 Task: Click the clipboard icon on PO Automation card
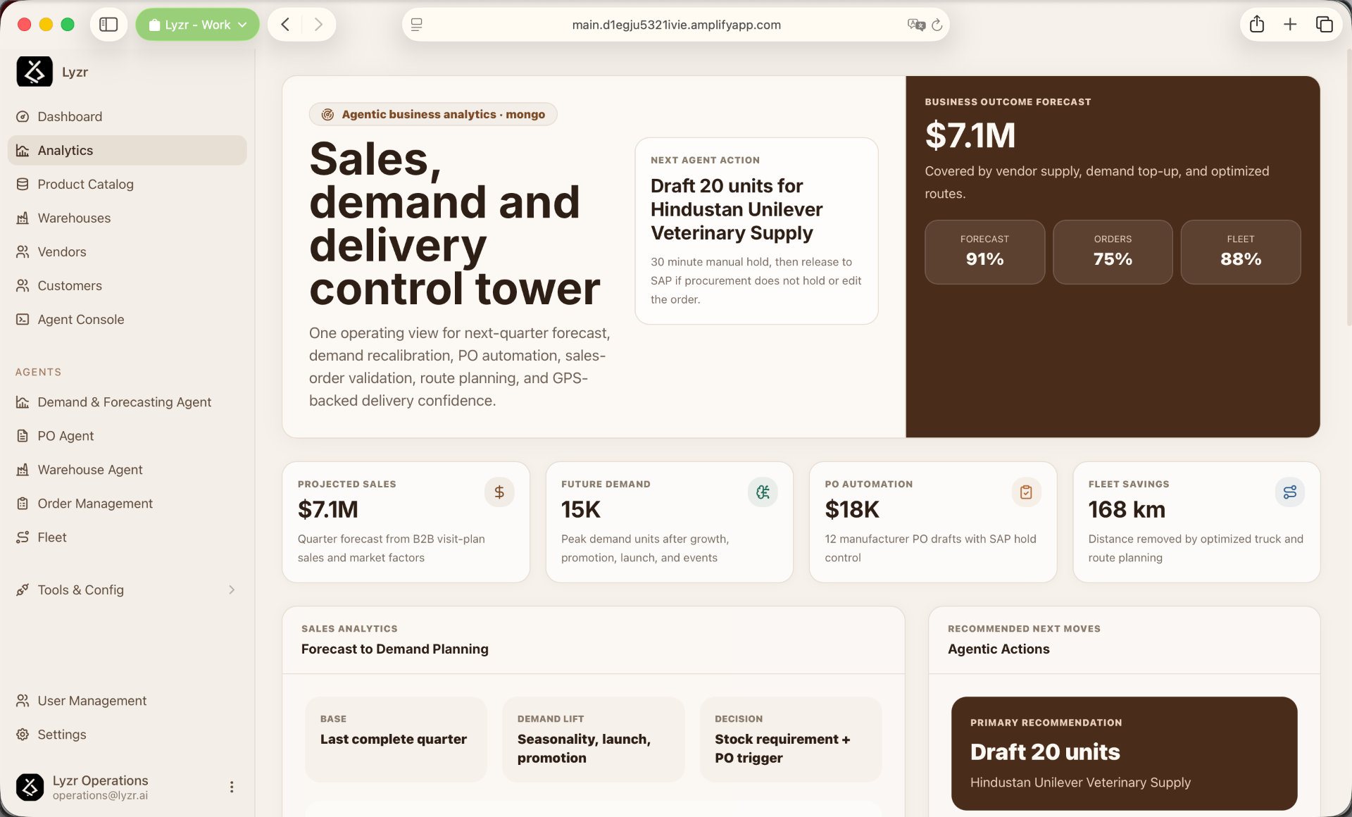pos(1026,492)
